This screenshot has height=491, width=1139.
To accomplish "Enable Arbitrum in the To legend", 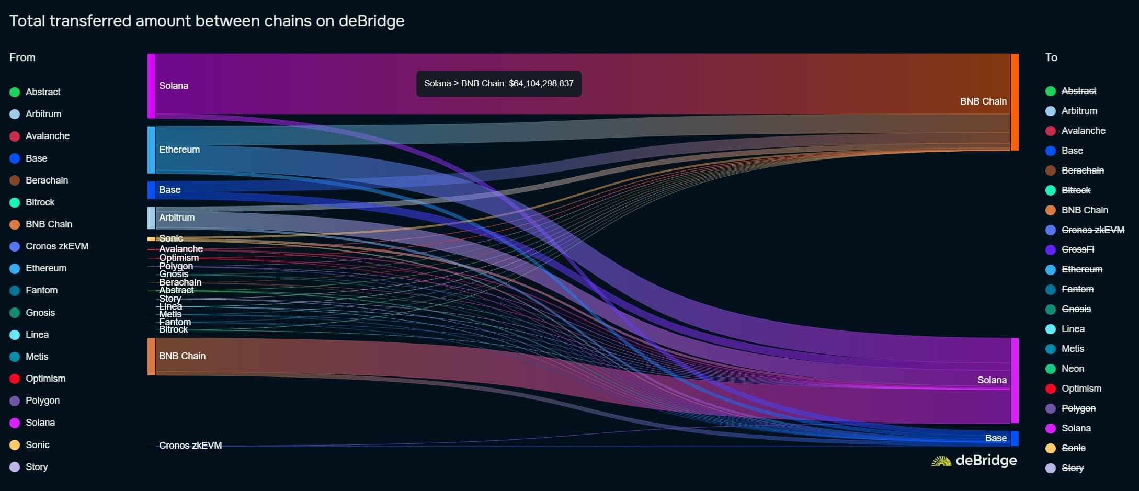I will click(x=1072, y=111).
